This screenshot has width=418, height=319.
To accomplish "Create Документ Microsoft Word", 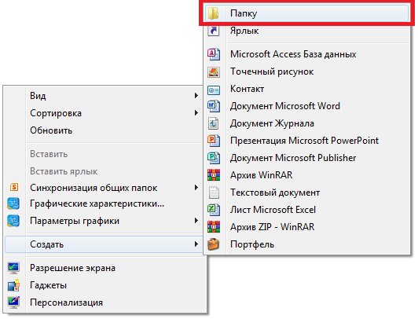I will pyautogui.click(x=307, y=106).
